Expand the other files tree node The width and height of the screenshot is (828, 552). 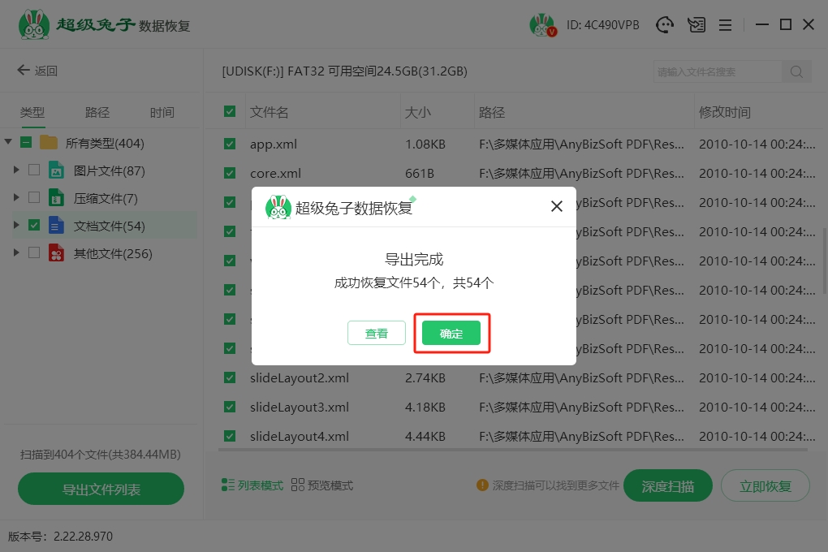click(16, 253)
